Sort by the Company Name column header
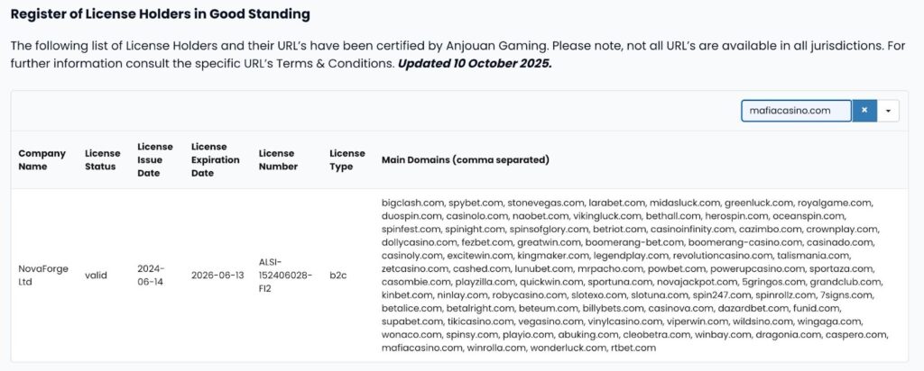The width and height of the screenshot is (924, 371). pyautogui.click(x=42, y=159)
